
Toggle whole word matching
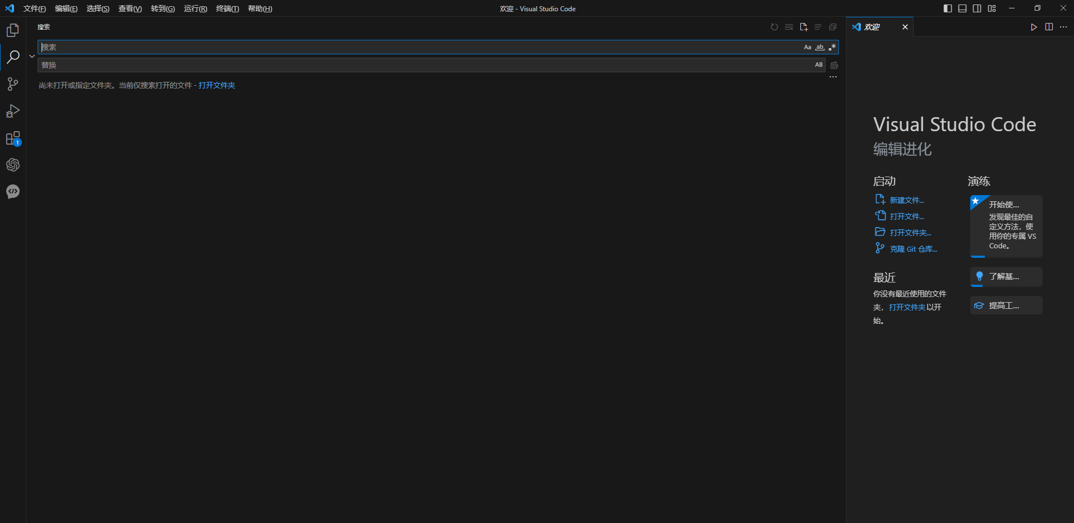pyautogui.click(x=820, y=47)
